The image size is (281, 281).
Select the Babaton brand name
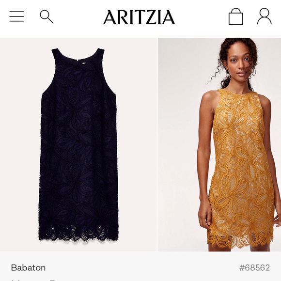pyautogui.click(x=28, y=268)
